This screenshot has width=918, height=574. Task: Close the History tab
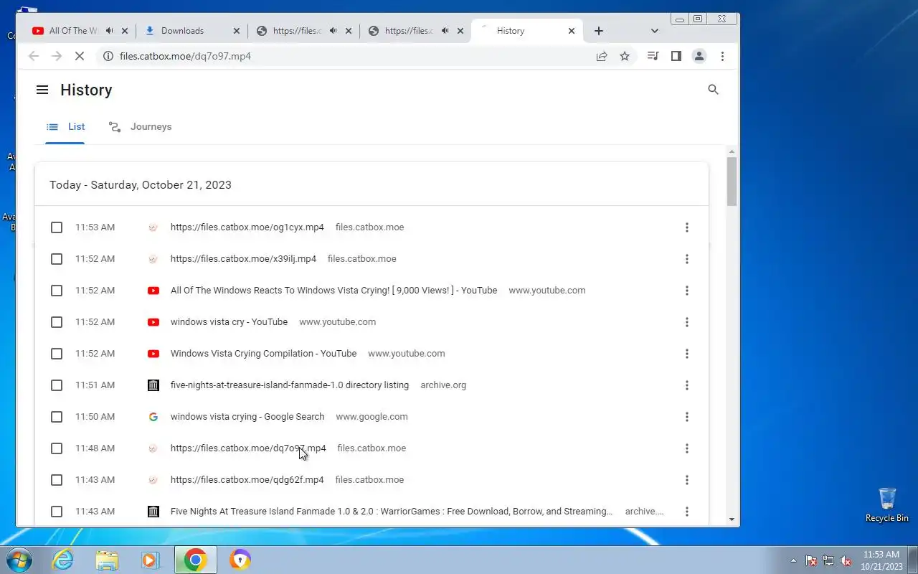572,31
